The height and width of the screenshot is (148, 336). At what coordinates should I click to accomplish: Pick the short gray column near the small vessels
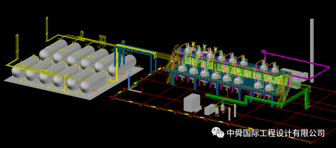click(x=229, y=114)
